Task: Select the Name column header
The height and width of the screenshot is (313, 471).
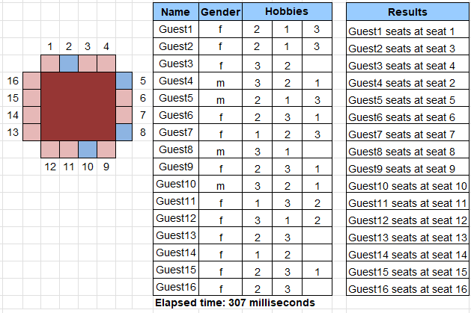Action: 176,12
